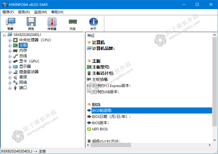This screenshot has height=154, width=218.
Task: Open the 传感器 thermometer sensors icon
Action: pos(52,22)
